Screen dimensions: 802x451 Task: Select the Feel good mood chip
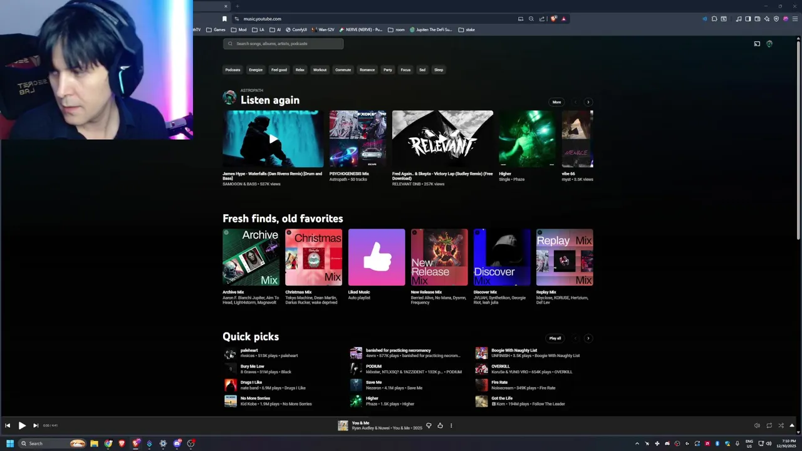(x=279, y=70)
